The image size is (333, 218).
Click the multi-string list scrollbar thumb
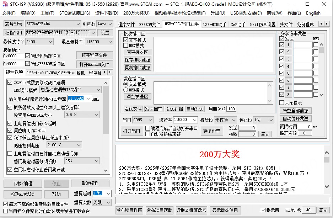click(321, 50)
